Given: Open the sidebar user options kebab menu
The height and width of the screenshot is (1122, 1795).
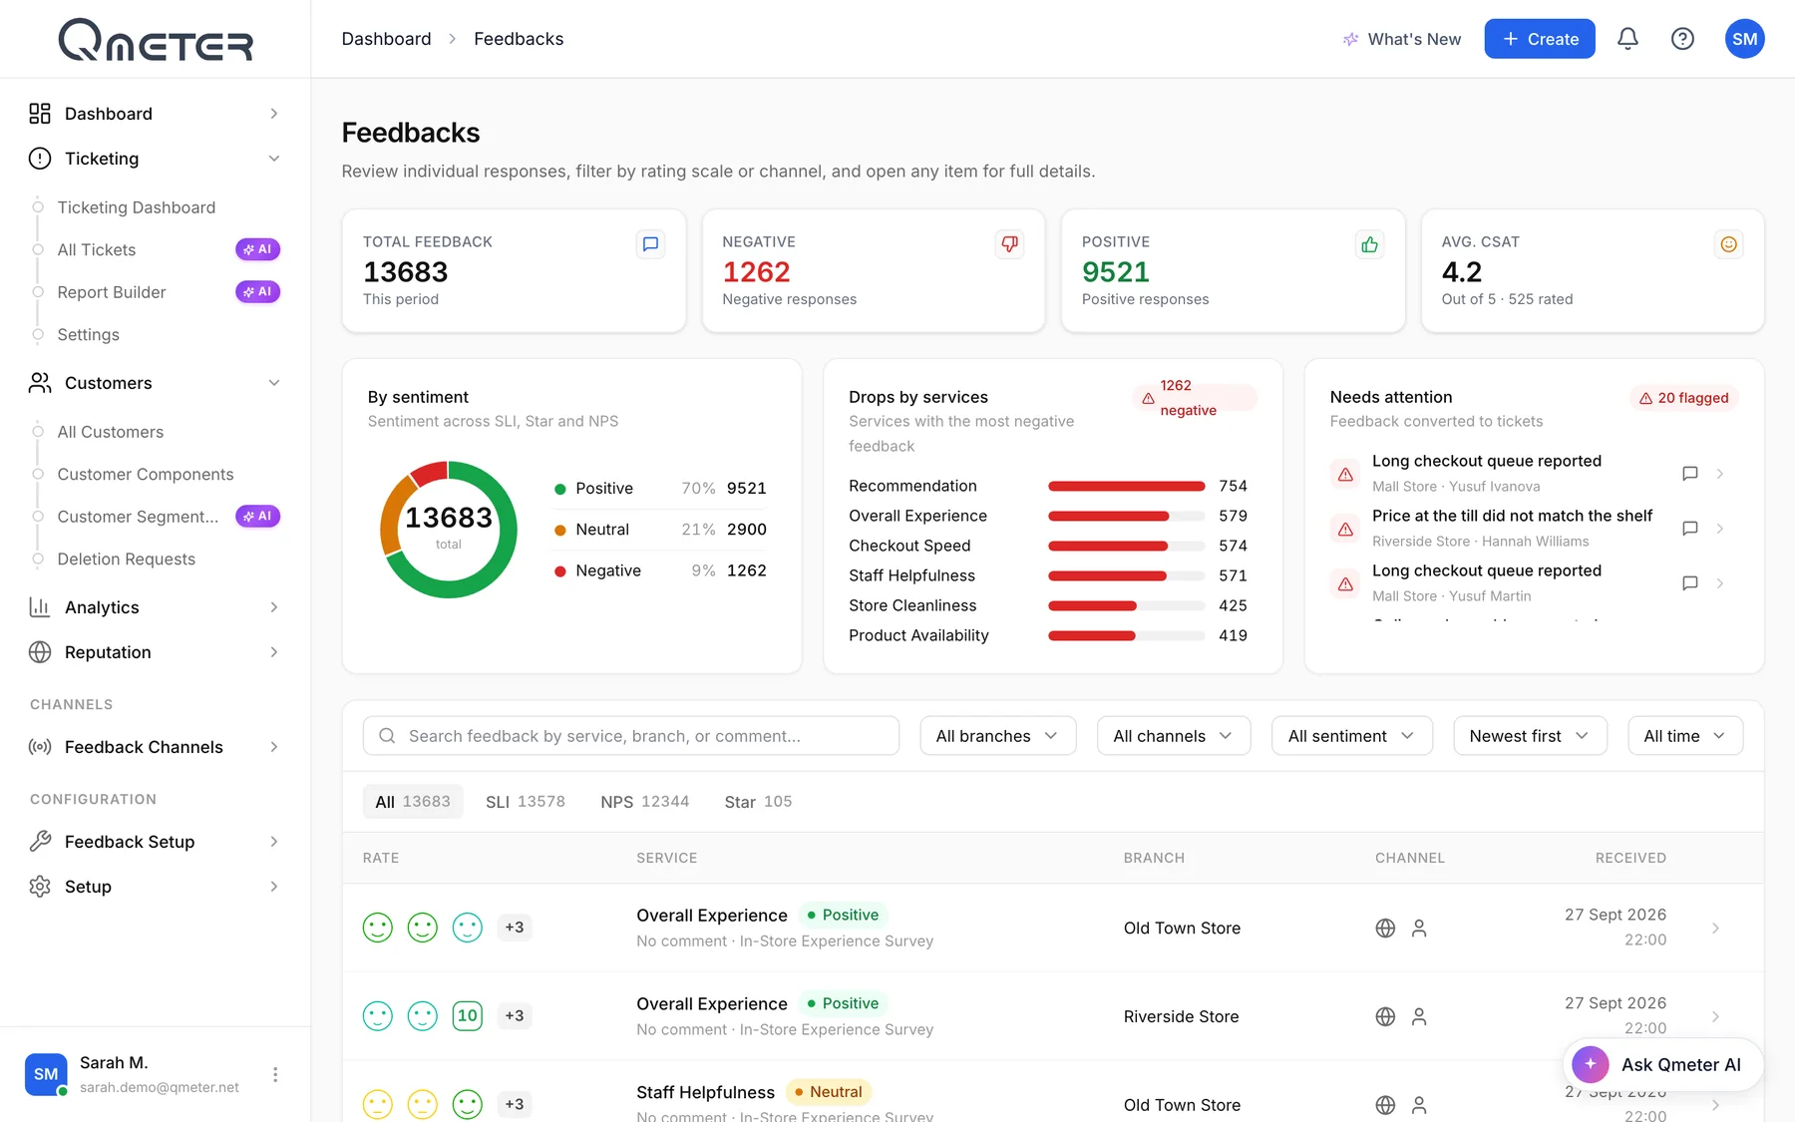Looking at the screenshot, I should point(275,1074).
